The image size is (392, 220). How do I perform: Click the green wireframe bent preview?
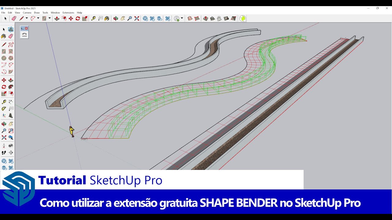click(x=196, y=89)
